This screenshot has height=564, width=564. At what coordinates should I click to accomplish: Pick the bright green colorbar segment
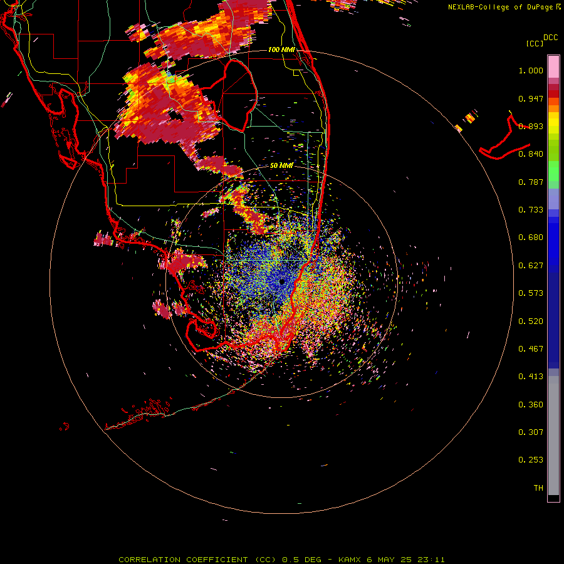point(553,171)
